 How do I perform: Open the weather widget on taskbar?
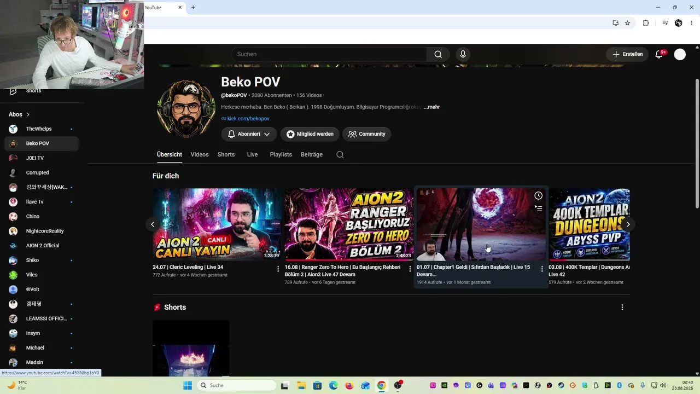point(16,385)
